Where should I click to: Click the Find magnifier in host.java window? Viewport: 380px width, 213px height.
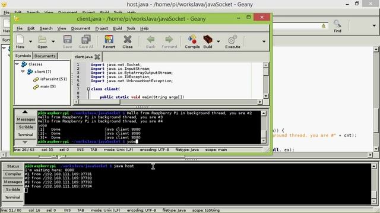[337, 24]
